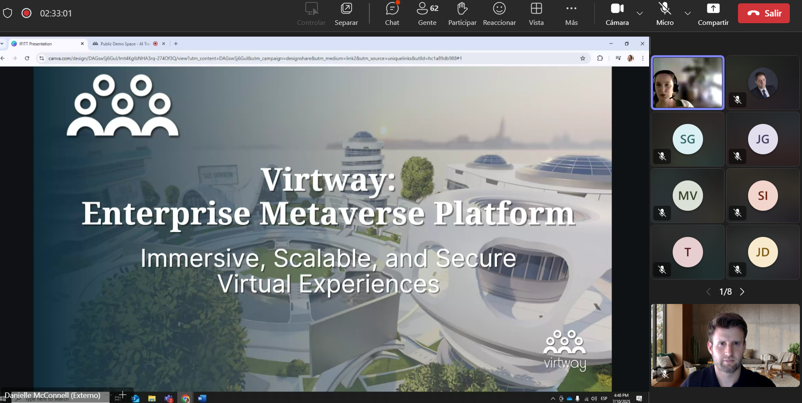Viewport: 802px width, 403px height.
Task: Pop out the shared content with Separar
Action: pyautogui.click(x=346, y=14)
